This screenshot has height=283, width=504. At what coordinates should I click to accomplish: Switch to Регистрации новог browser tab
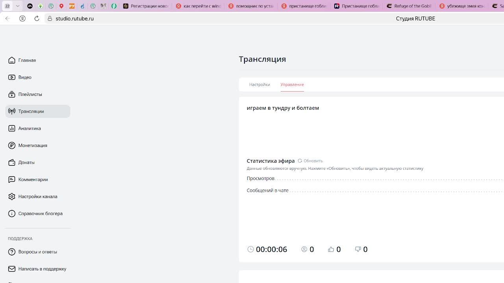tap(146, 6)
